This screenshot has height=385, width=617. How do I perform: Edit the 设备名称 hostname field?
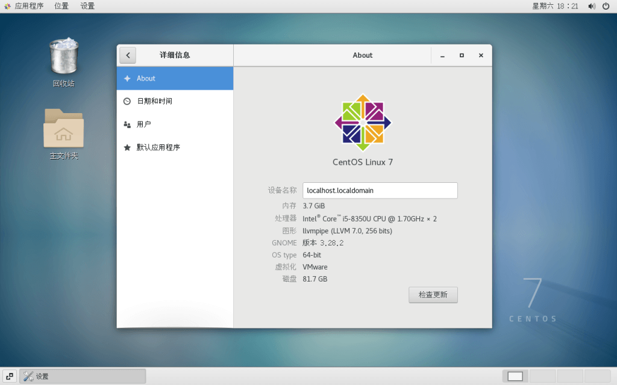coord(380,191)
